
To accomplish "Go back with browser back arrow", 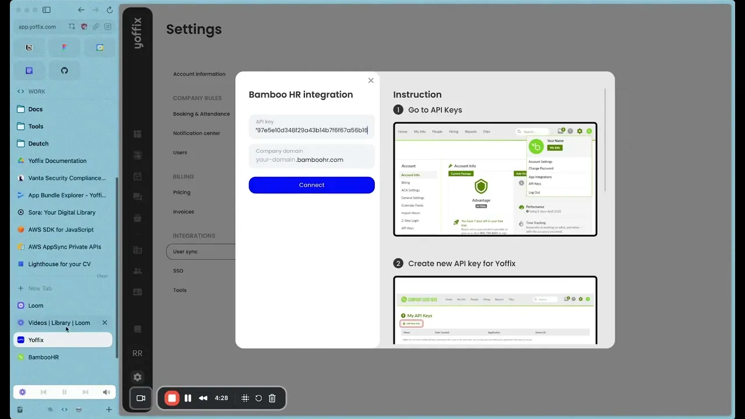I will (x=81, y=10).
